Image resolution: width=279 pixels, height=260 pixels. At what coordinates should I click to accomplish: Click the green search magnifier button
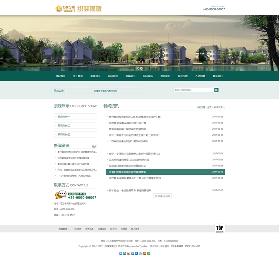tap(216, 90)
